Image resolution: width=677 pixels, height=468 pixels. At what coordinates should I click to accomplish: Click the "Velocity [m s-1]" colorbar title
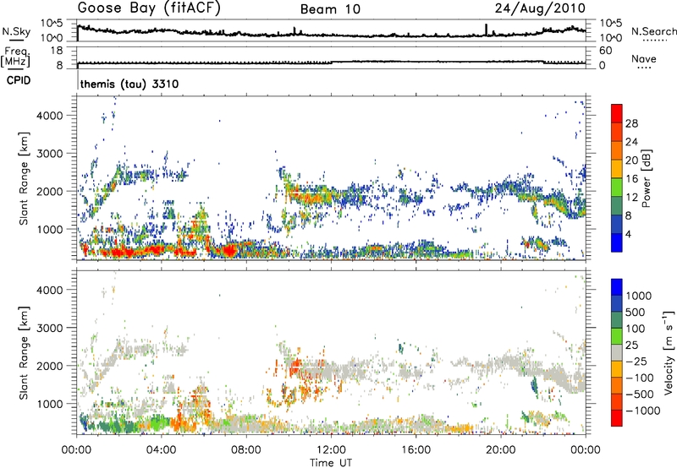pos(669,352)
